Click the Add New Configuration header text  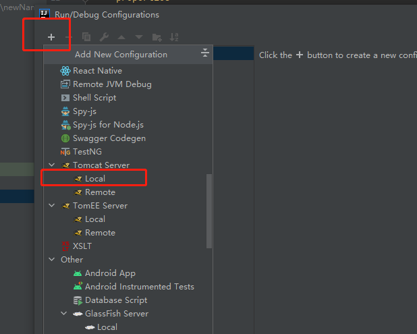(121, 55)
